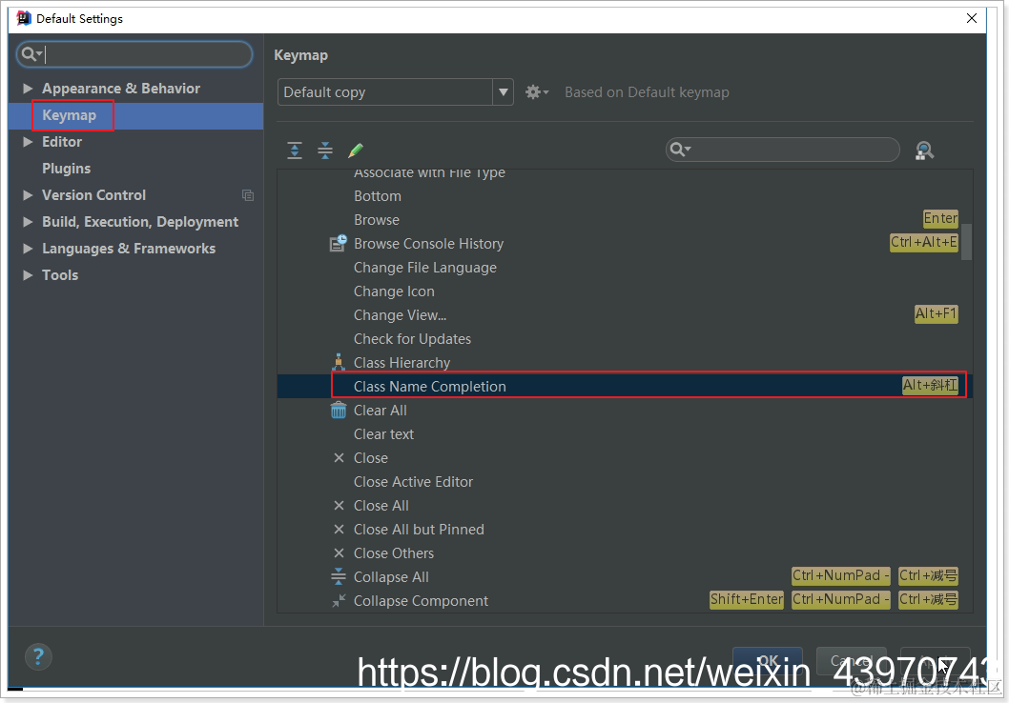
Task: Click the Alt+F1 shortcut label
Action: [936, 313]
